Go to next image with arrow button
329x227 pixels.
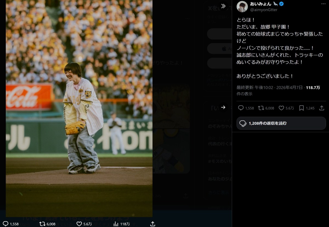(x=223, y=107)
